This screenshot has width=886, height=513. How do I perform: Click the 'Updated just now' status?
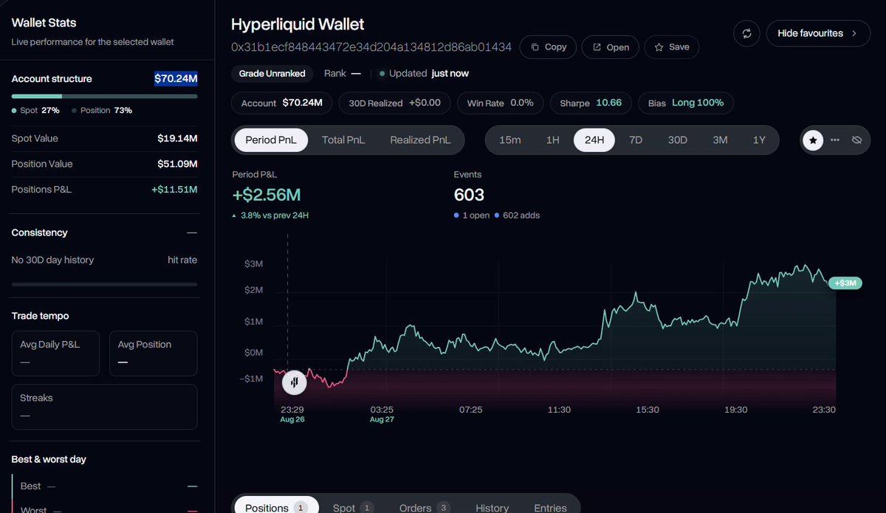(424, 74)
